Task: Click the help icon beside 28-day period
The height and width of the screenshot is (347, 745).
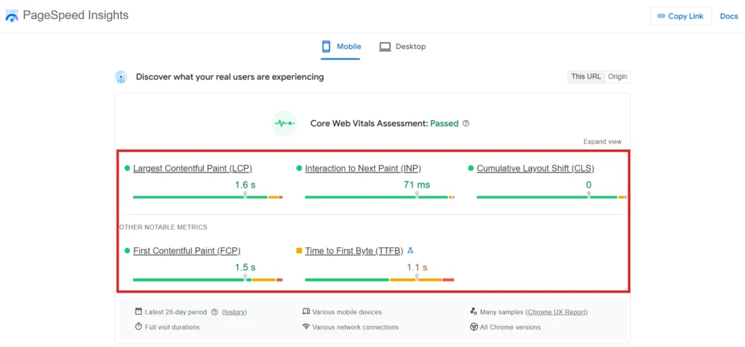Action: coord(215,312)
